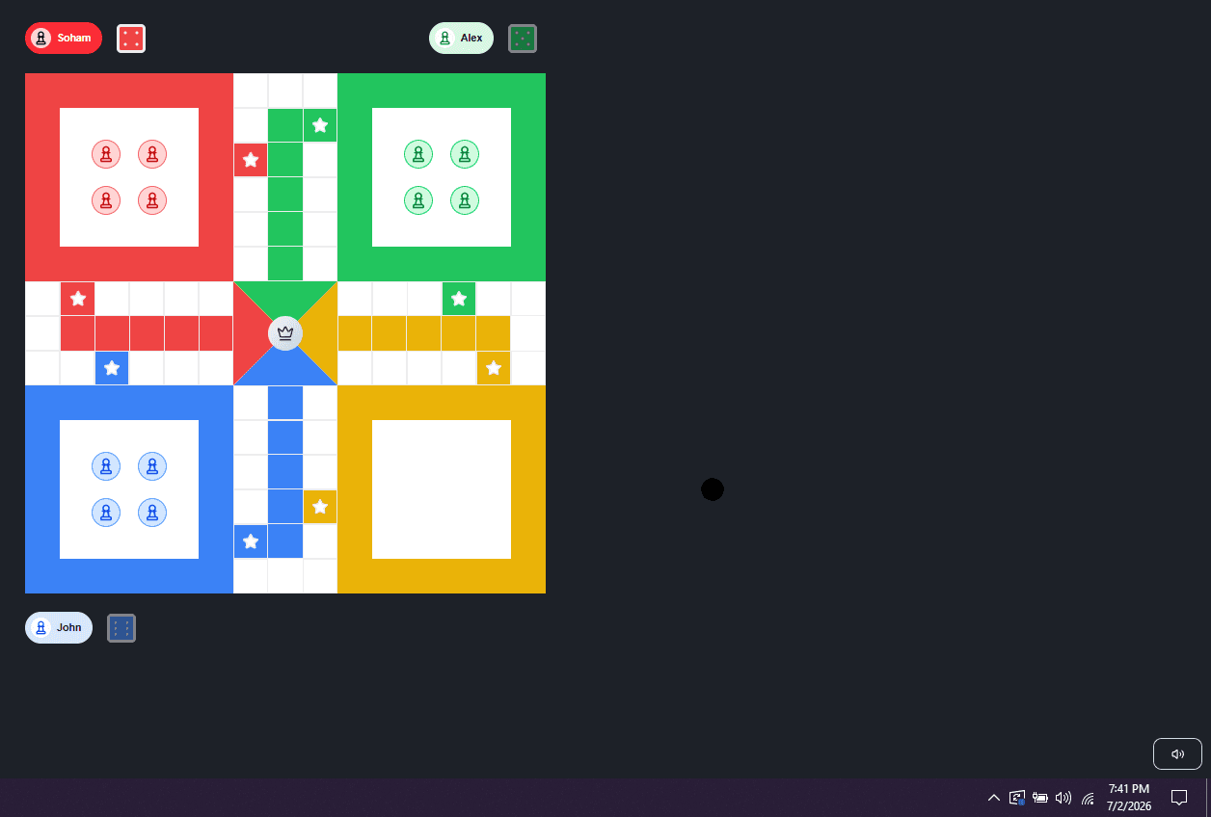Click the green die next to Alex
This screenshot has width=1211, height=817.
(x=523, y=39)
